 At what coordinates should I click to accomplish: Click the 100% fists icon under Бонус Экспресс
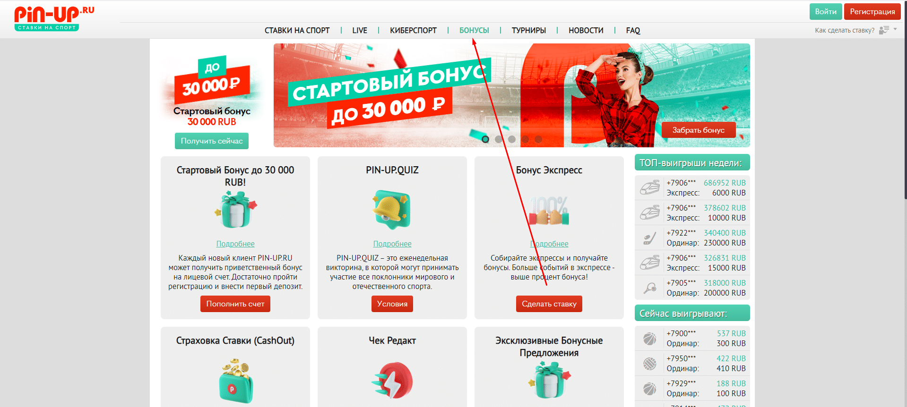point(549,211)
